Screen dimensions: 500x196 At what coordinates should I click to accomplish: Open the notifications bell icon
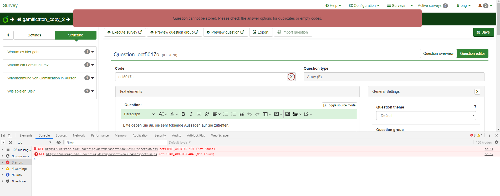coord(480,6)
